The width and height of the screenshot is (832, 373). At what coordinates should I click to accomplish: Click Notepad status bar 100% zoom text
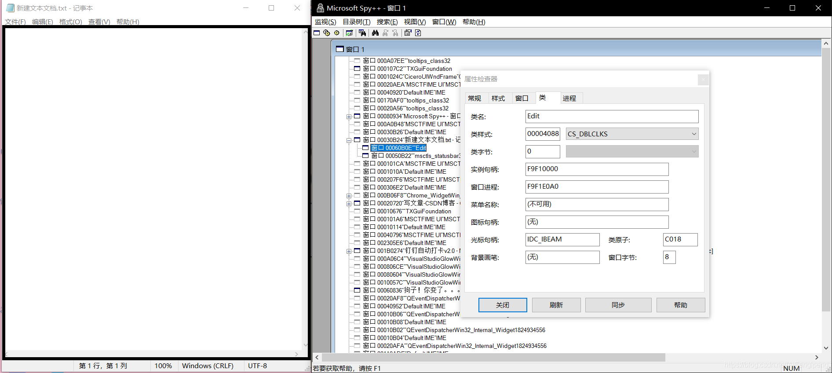163,366
